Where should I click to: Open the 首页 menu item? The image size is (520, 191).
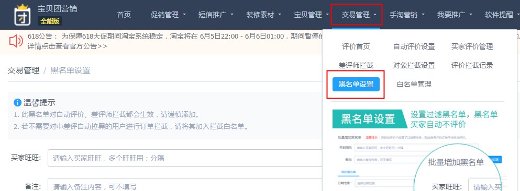pos(124,15)
